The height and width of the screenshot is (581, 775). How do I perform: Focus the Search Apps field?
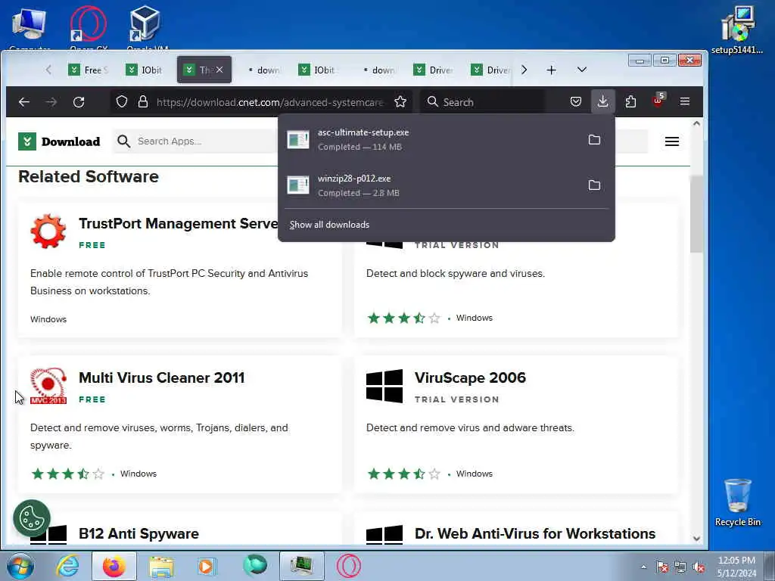pos(195,141)
